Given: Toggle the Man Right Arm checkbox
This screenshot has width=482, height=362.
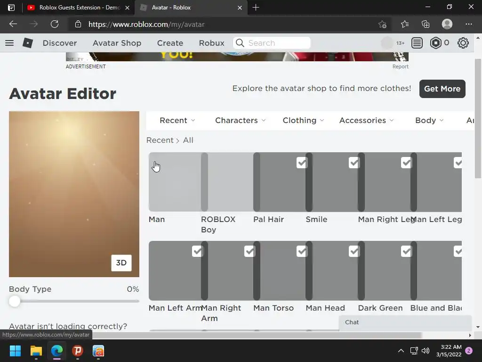Looking at the screenshot, I should (249, 251).
